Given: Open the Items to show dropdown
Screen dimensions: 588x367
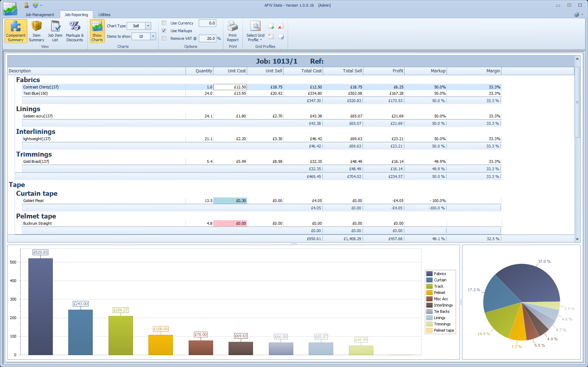Looking at the screenshot, I should [x=153, y=36].
